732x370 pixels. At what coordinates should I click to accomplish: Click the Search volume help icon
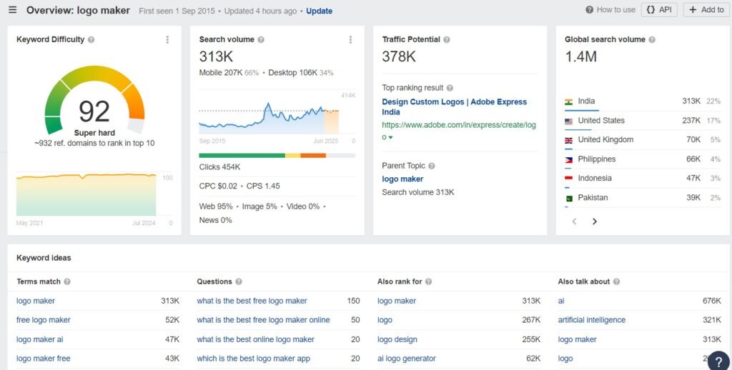click(x=261, y=40)
